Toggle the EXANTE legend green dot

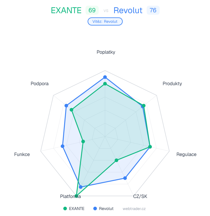65,208
